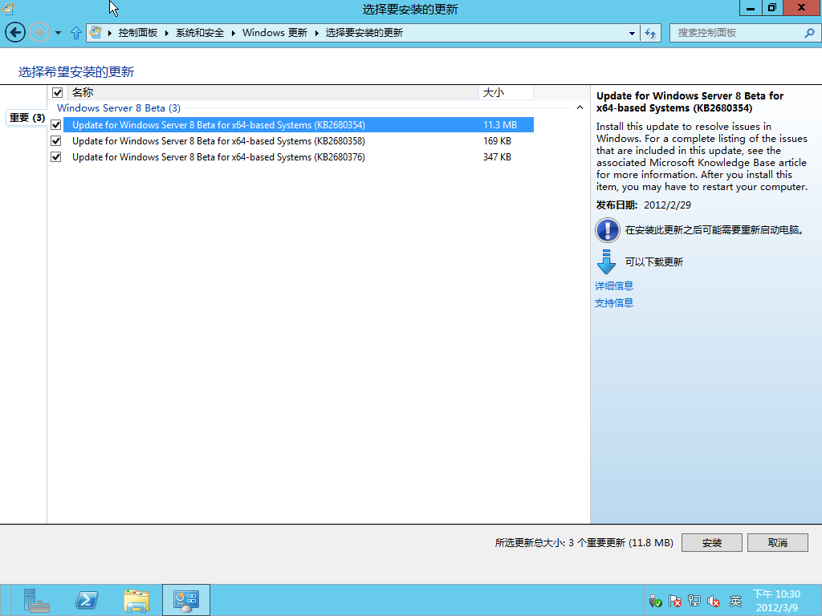The height and width of the screenshot is (616, 822).
Task: Go back using the Back arrow button
Action: [15, 32]
